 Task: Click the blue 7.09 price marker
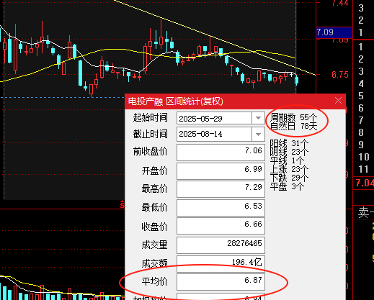334,32
